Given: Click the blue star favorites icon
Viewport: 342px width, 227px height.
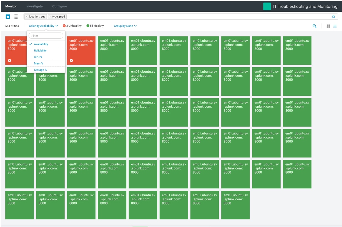Looking at the screenshot, I should pyautogui.click(x=8, y=17).
